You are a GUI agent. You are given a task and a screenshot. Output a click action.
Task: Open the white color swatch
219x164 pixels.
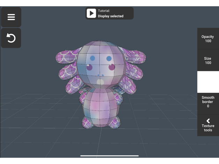pos(208,82)
